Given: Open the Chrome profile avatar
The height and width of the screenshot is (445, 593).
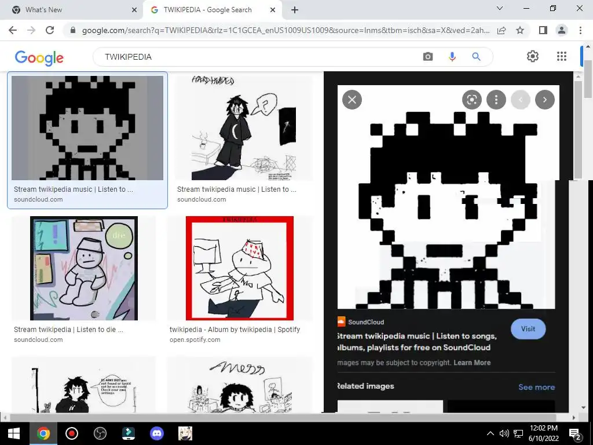Looking at the screenshot, I should click(562, 30).
